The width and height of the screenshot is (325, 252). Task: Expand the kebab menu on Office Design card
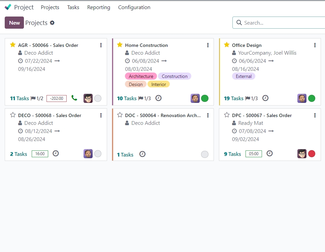[x=315, y=45]
